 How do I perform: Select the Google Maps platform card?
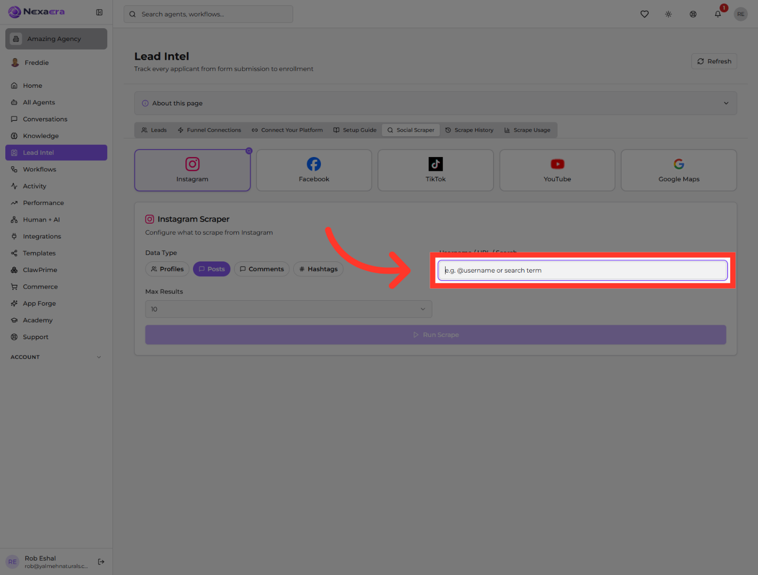[679, 170]
